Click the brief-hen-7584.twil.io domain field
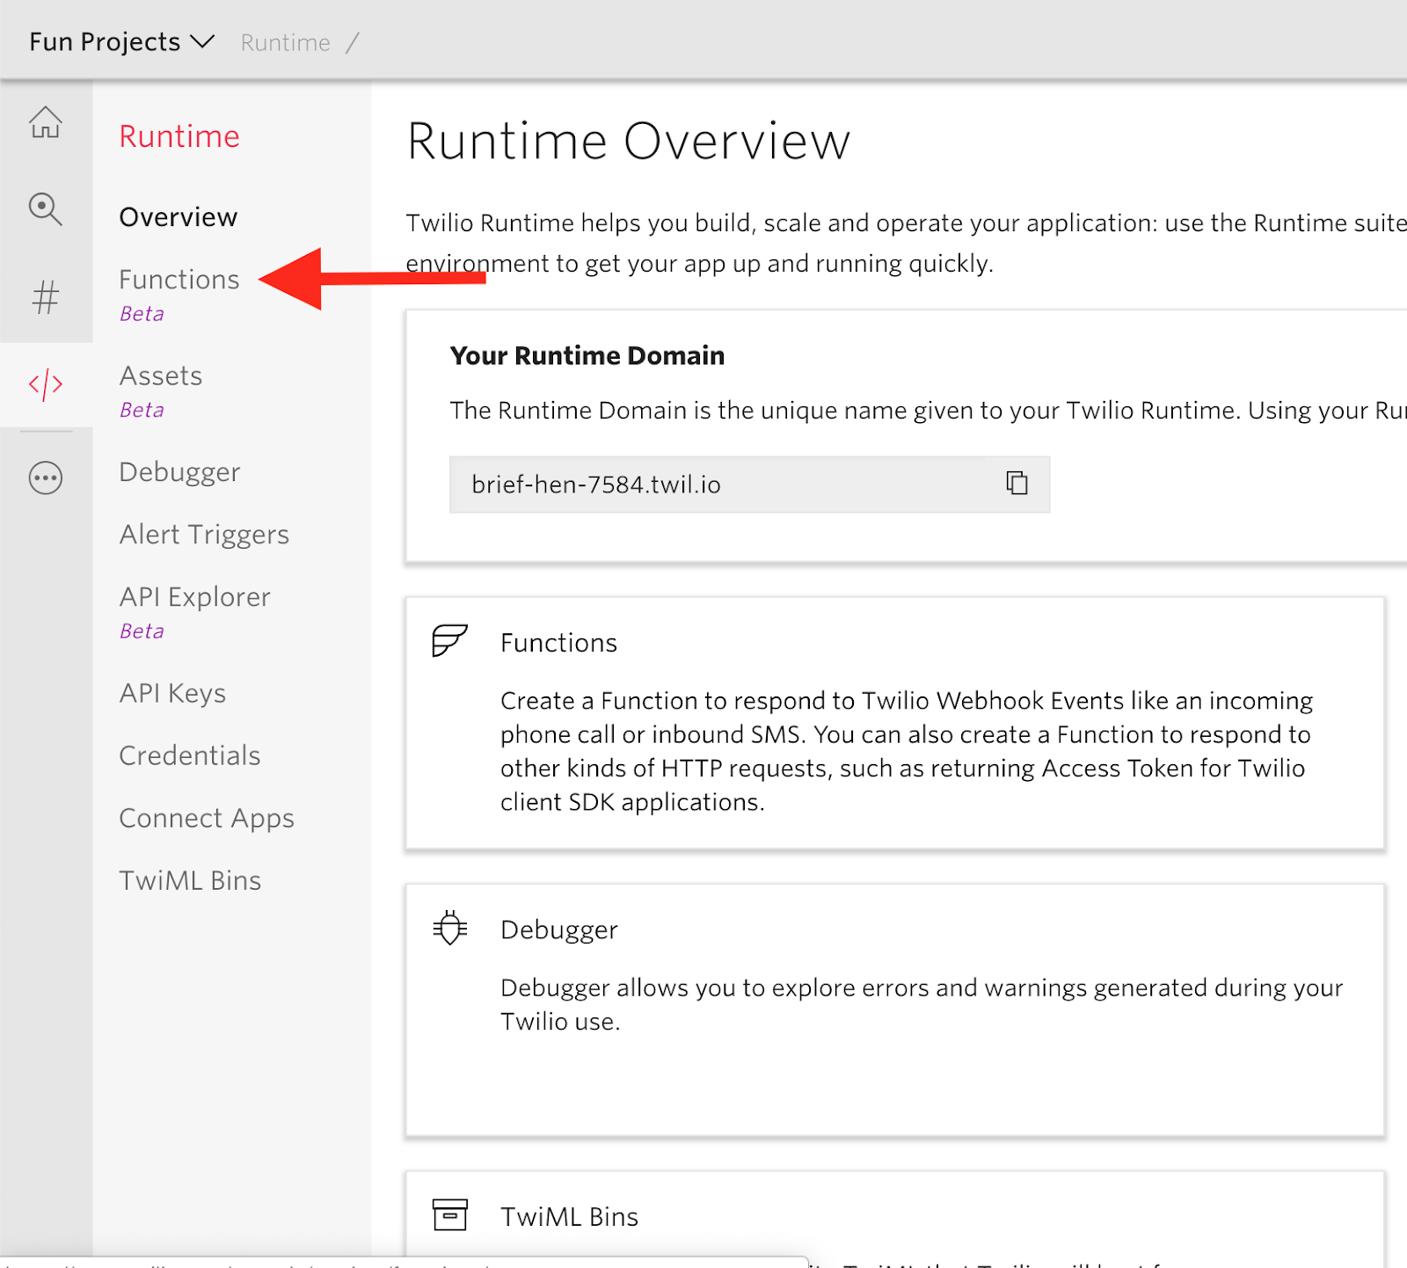 tap(749, 485)
